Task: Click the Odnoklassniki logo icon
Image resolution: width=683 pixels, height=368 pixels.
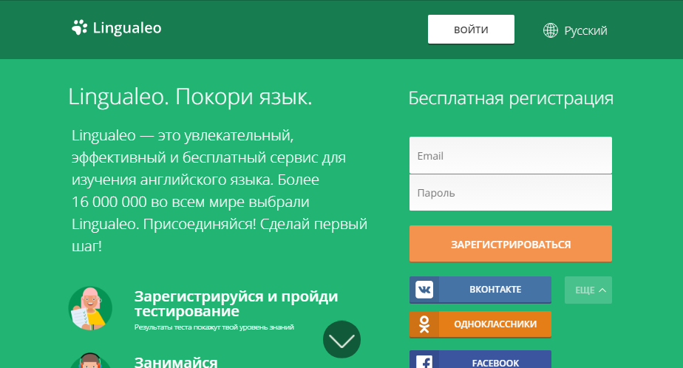Action: (424, 324)
